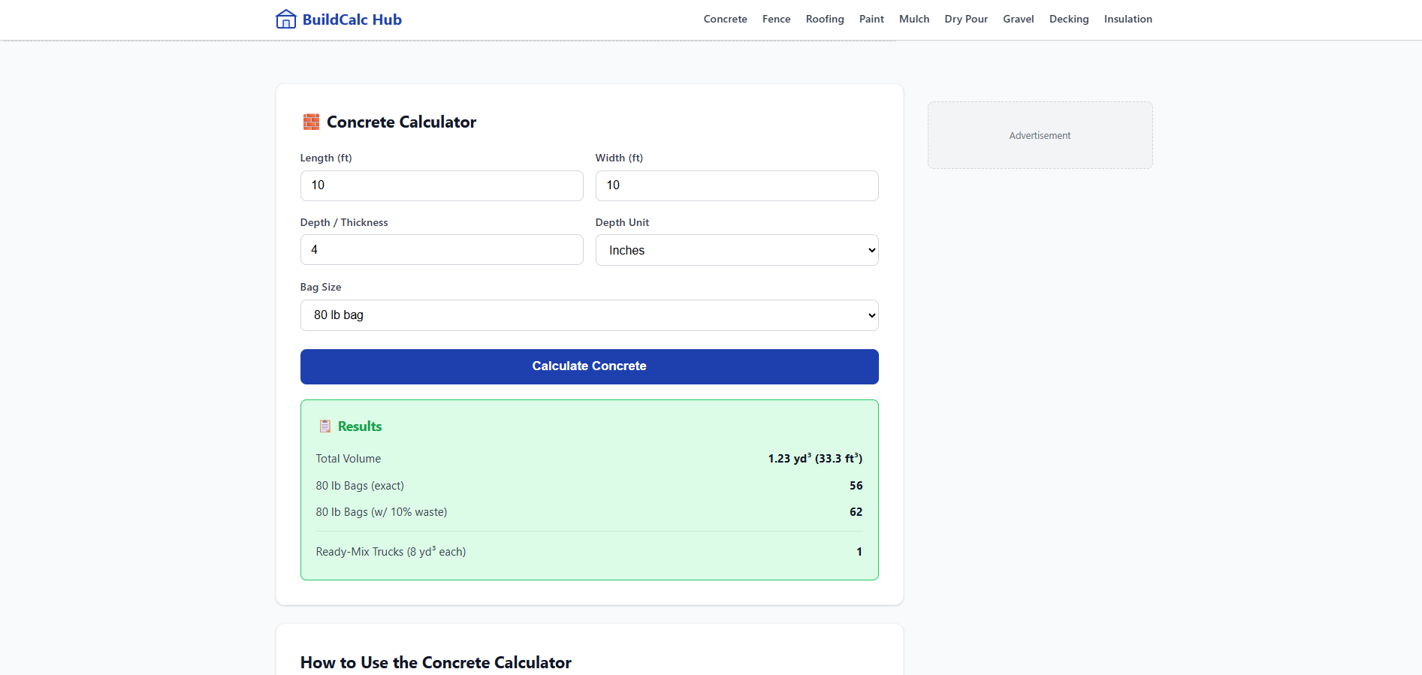The image size is (1422, 675).
Task: Click the Depth / Thickness input field
Action: click(442, 249)
